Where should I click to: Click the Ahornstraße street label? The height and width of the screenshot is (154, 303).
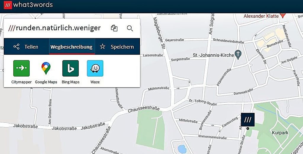pos(109,150)
